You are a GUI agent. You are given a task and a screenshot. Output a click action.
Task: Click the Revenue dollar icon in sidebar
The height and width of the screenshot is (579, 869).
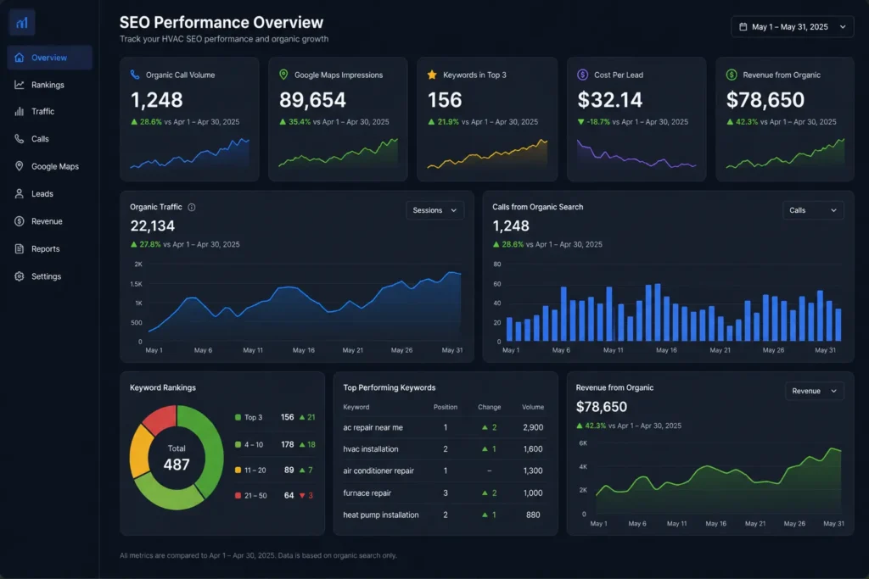[x=20, y=221]
